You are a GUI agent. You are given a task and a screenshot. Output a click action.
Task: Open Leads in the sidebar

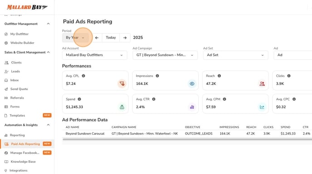coord(15,72)
